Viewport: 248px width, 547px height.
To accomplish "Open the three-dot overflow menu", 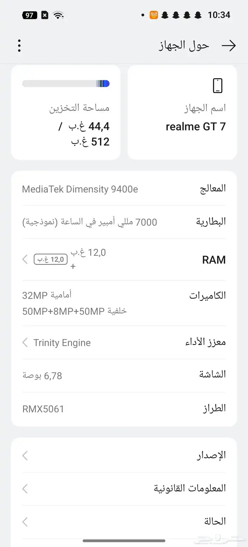I will pos(19,45).
